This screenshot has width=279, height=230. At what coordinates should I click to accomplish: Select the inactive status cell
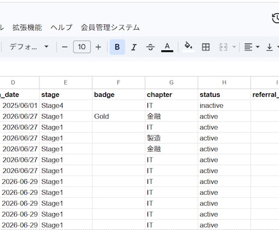point(224,105)
